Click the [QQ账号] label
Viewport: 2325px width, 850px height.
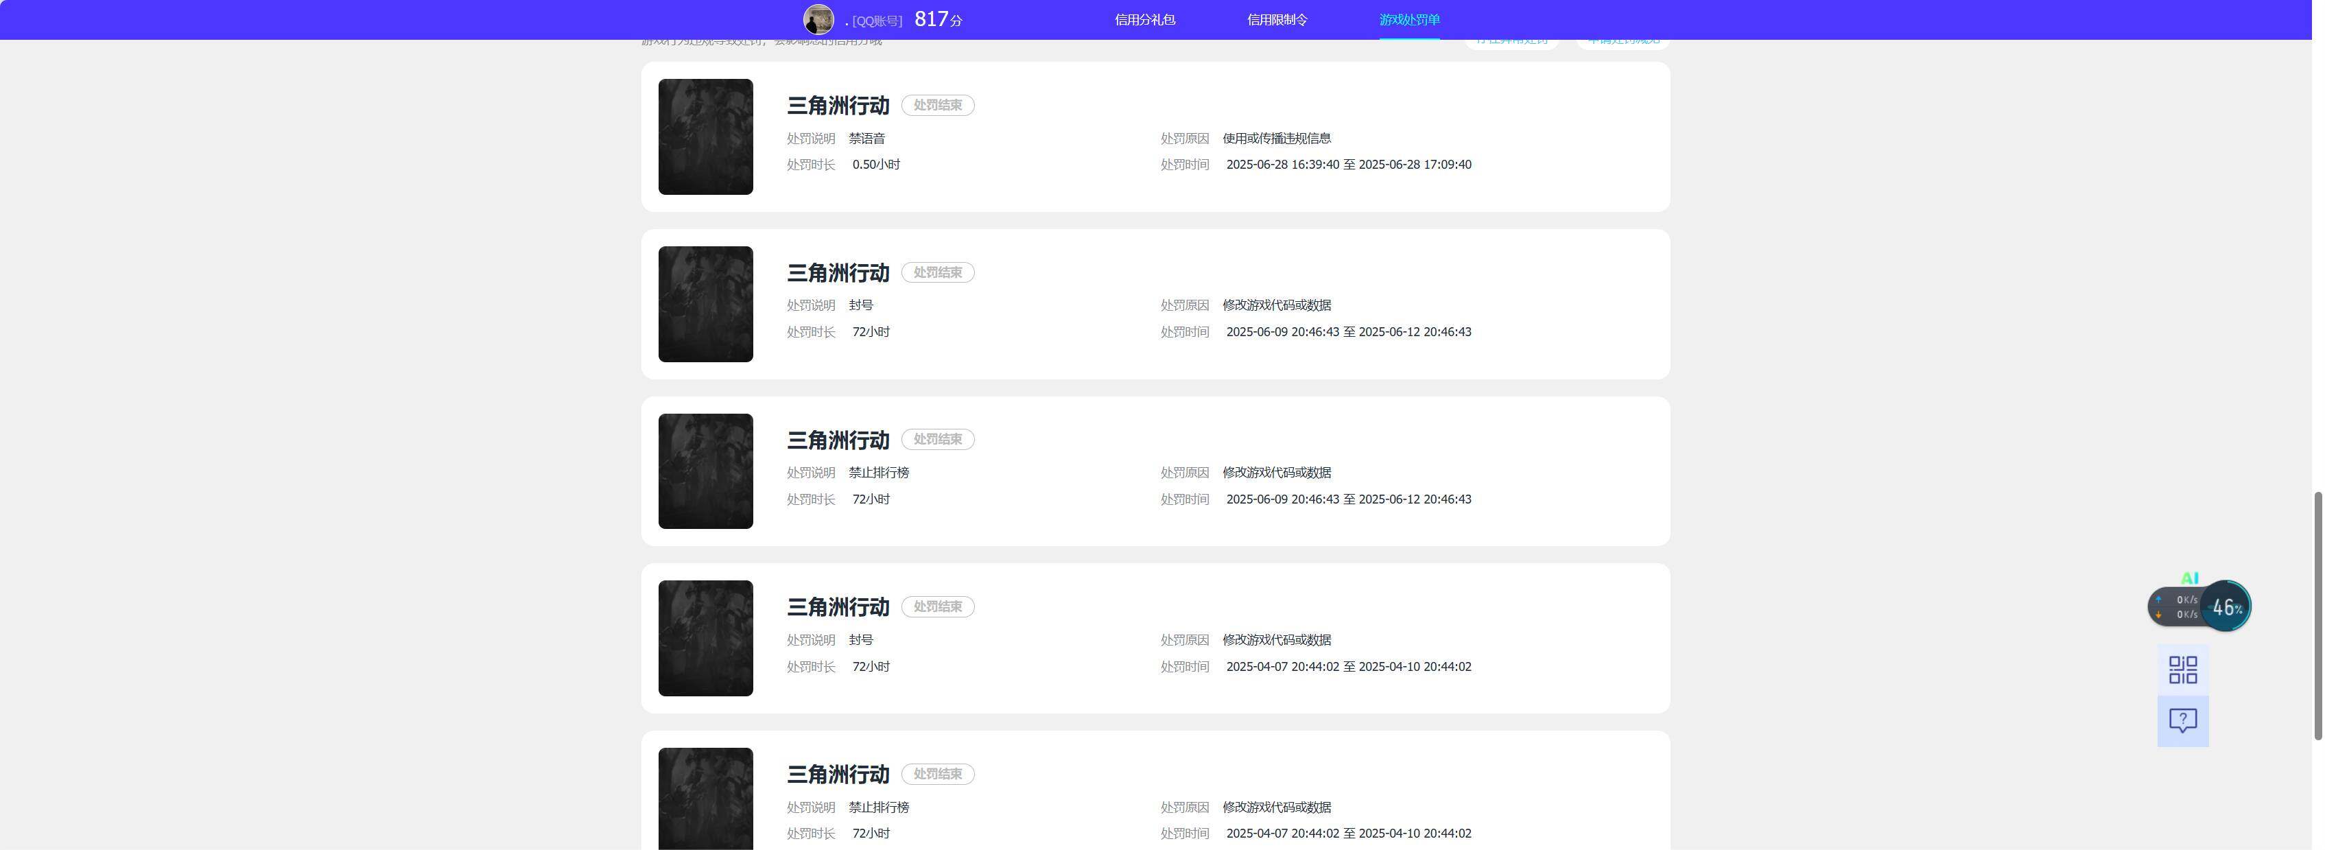coord(876,21)
